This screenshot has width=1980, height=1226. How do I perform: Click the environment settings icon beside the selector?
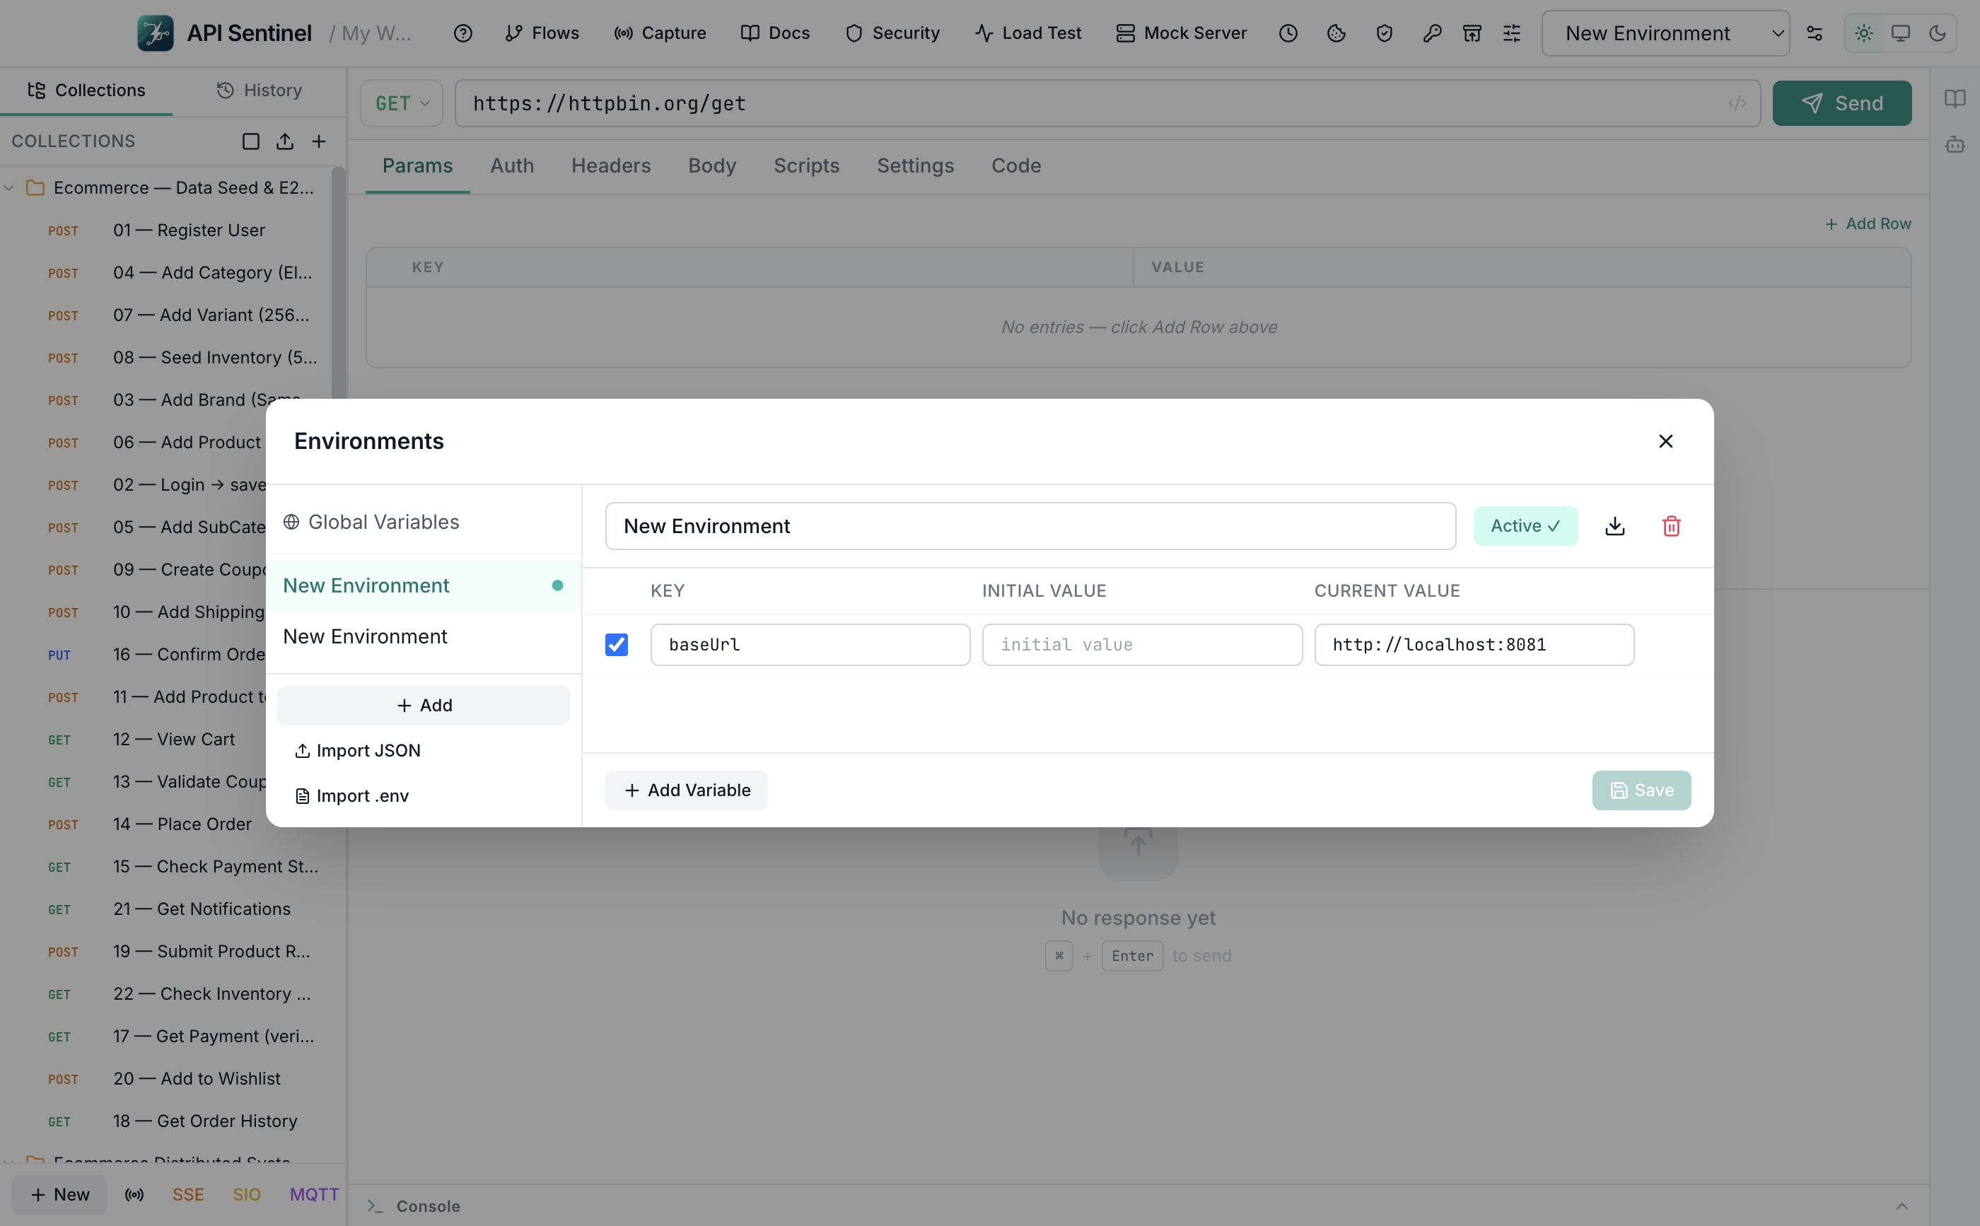[1815, 33]
